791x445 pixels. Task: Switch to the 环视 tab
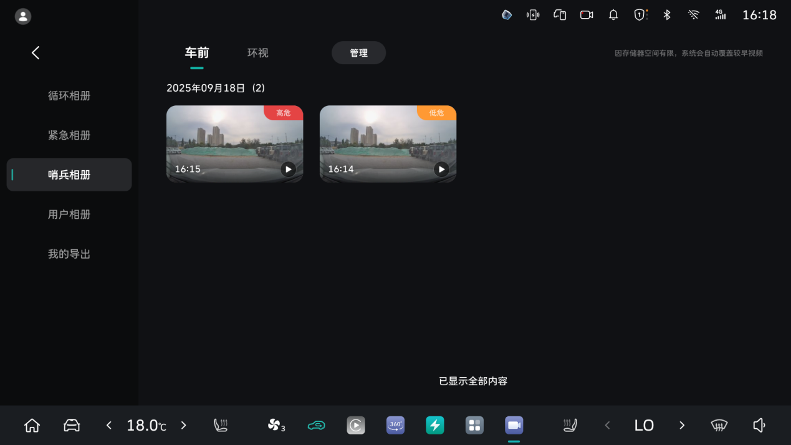tap(257, 53)
